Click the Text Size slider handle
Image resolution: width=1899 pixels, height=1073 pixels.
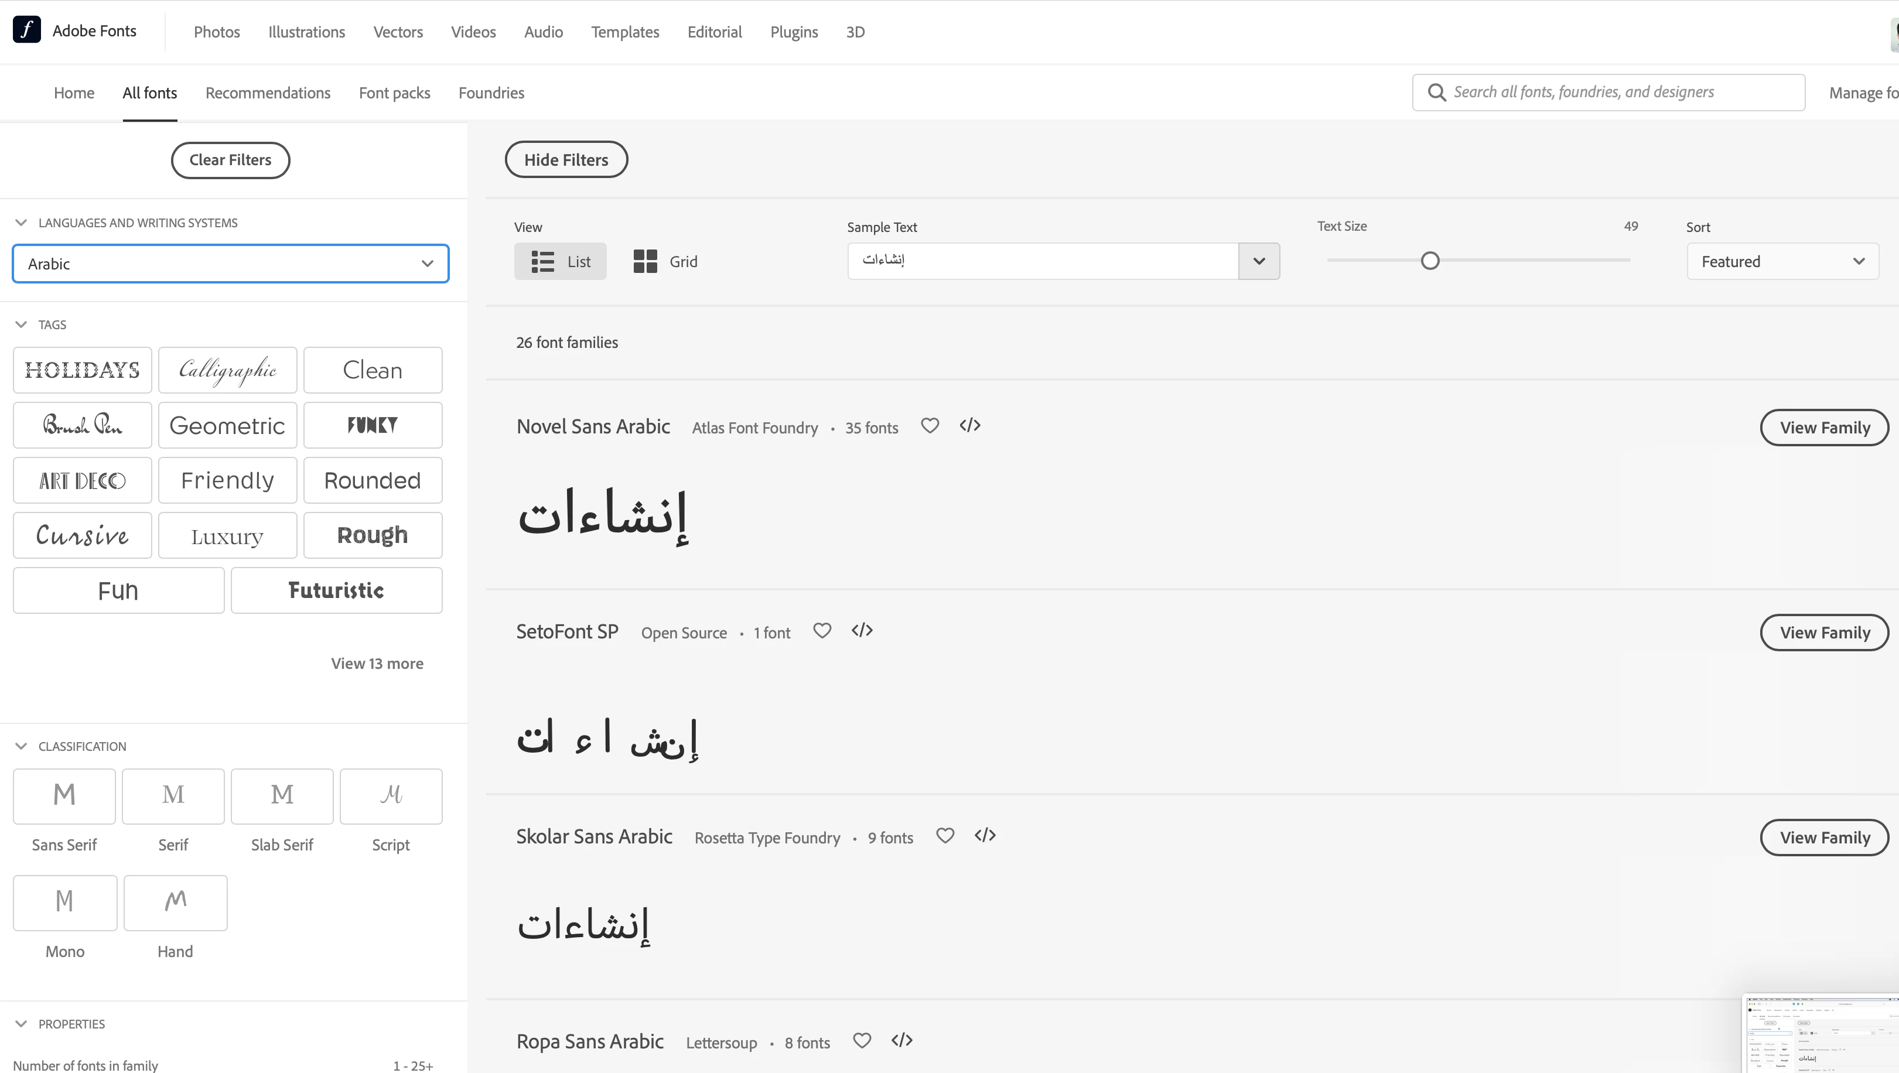(1429, 261)
